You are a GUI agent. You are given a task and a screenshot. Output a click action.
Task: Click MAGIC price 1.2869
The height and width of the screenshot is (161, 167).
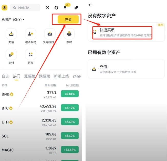click(51, 148)
